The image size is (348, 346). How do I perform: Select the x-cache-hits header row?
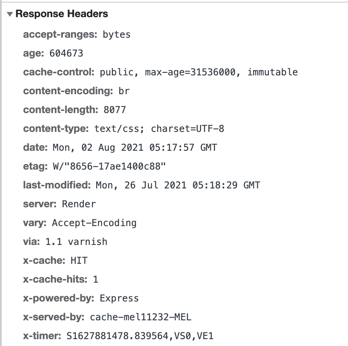(60, 279)
